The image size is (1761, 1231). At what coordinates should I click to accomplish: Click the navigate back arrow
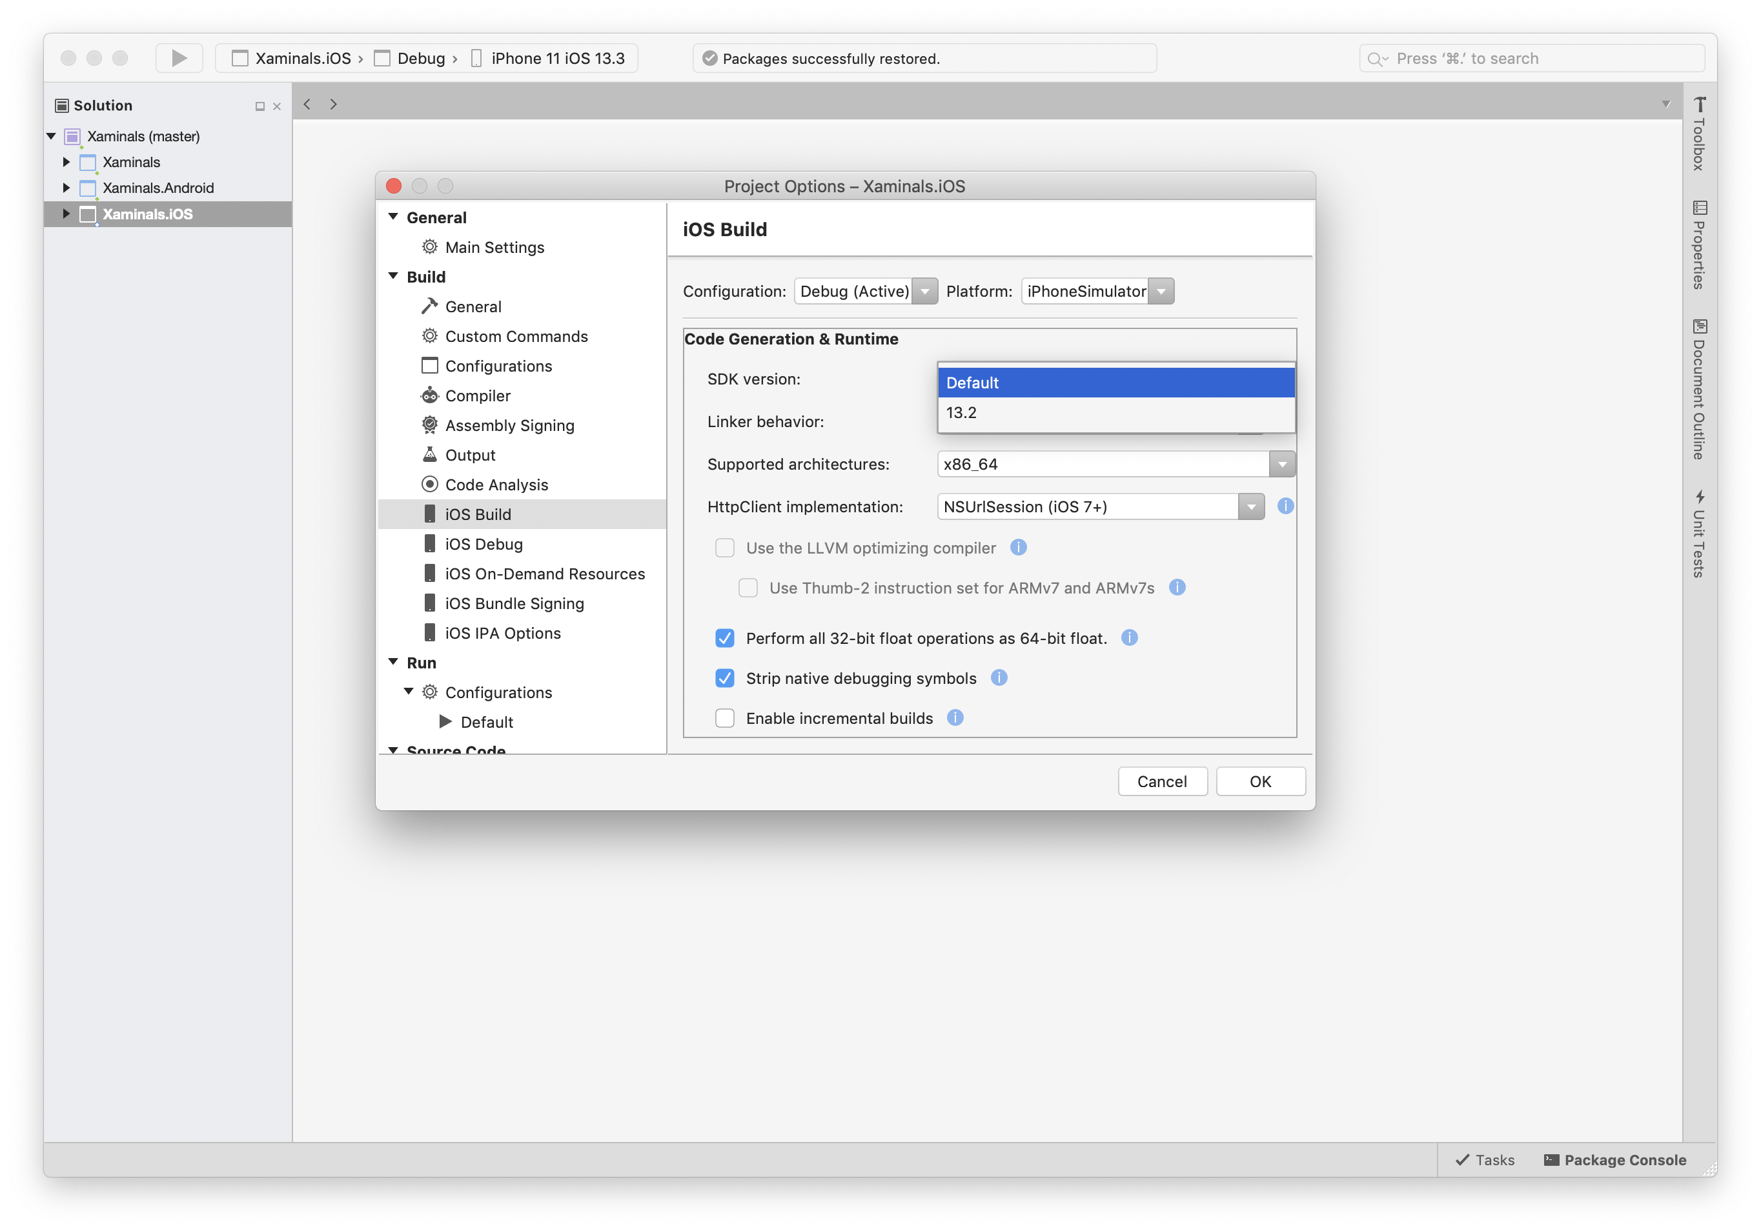[307, 105]
